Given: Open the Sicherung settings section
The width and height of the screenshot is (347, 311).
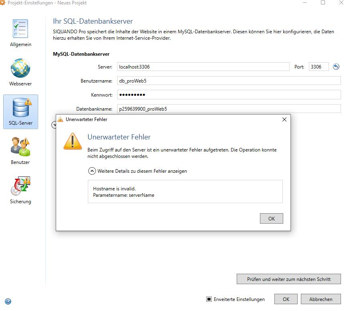Looking at the screenshot, I should click(20, 190).
